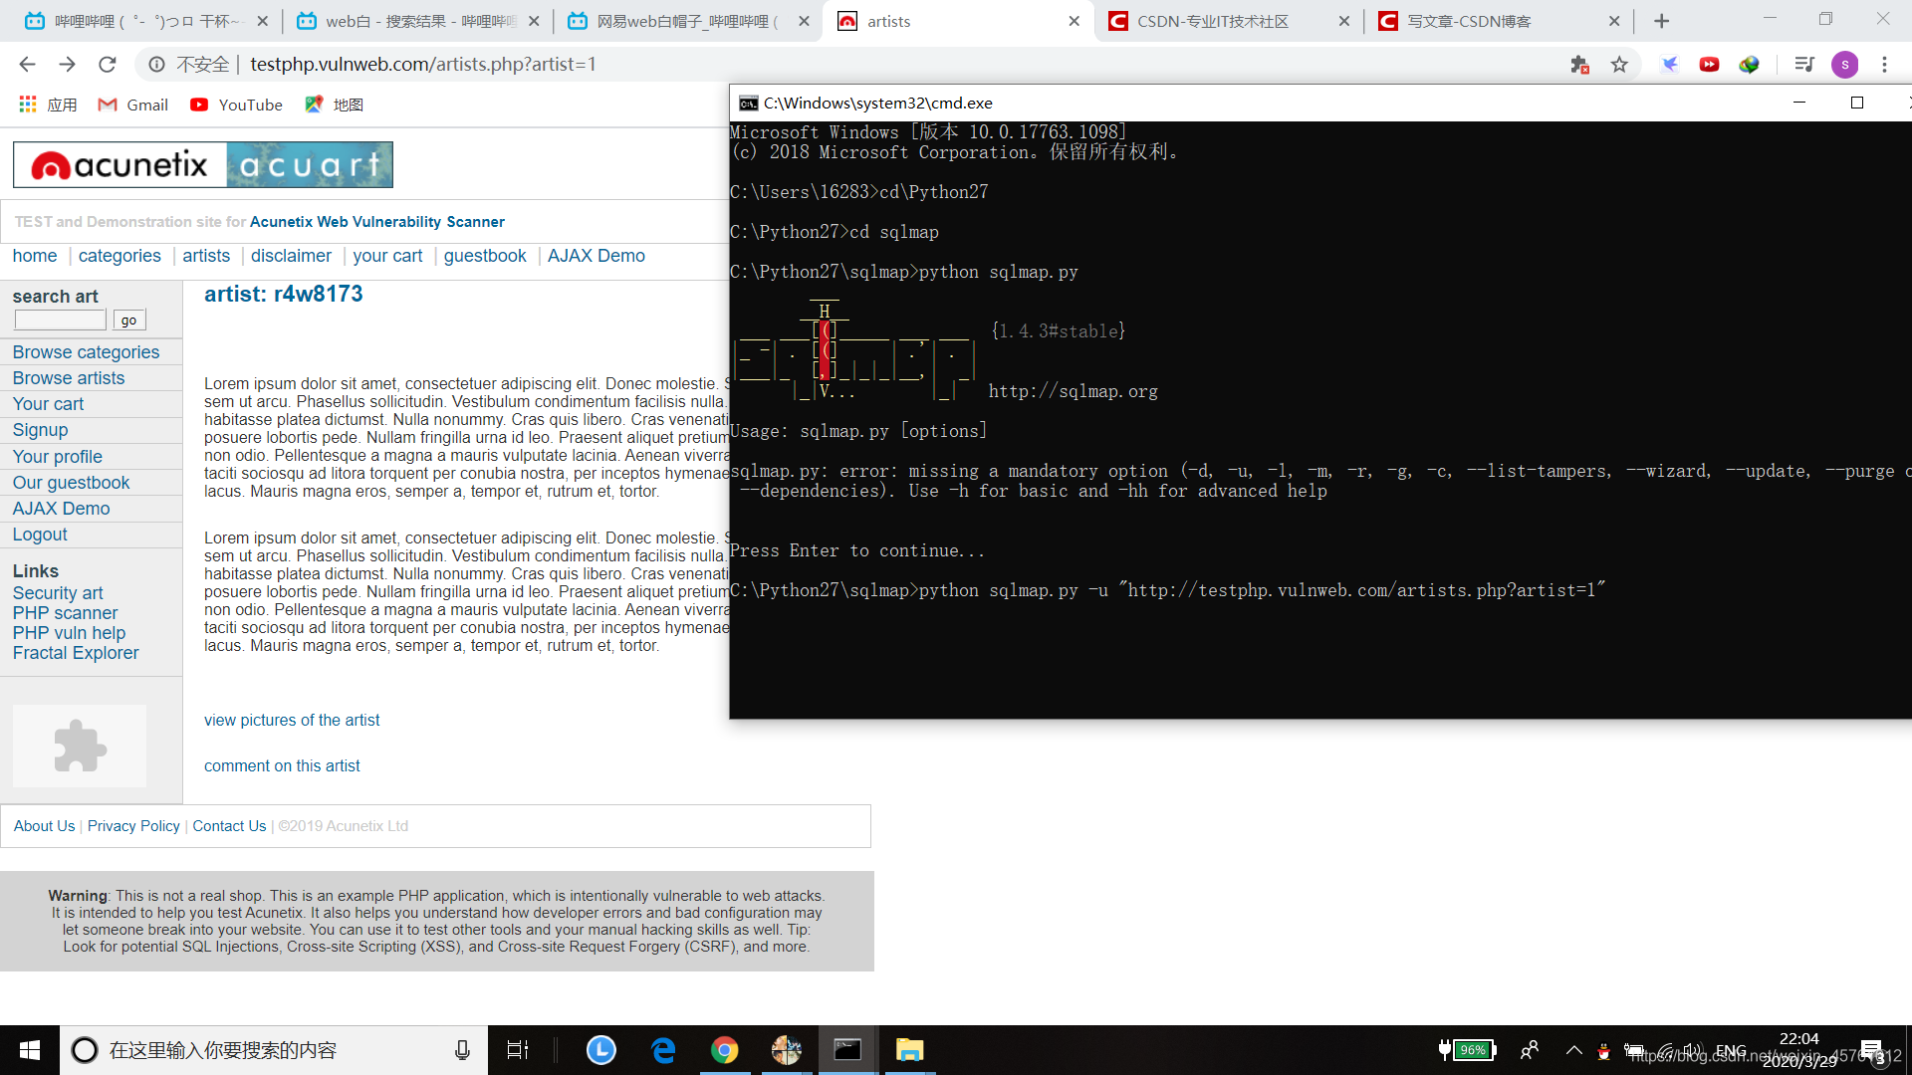Open the Windows Start button

click(30, 1050)
